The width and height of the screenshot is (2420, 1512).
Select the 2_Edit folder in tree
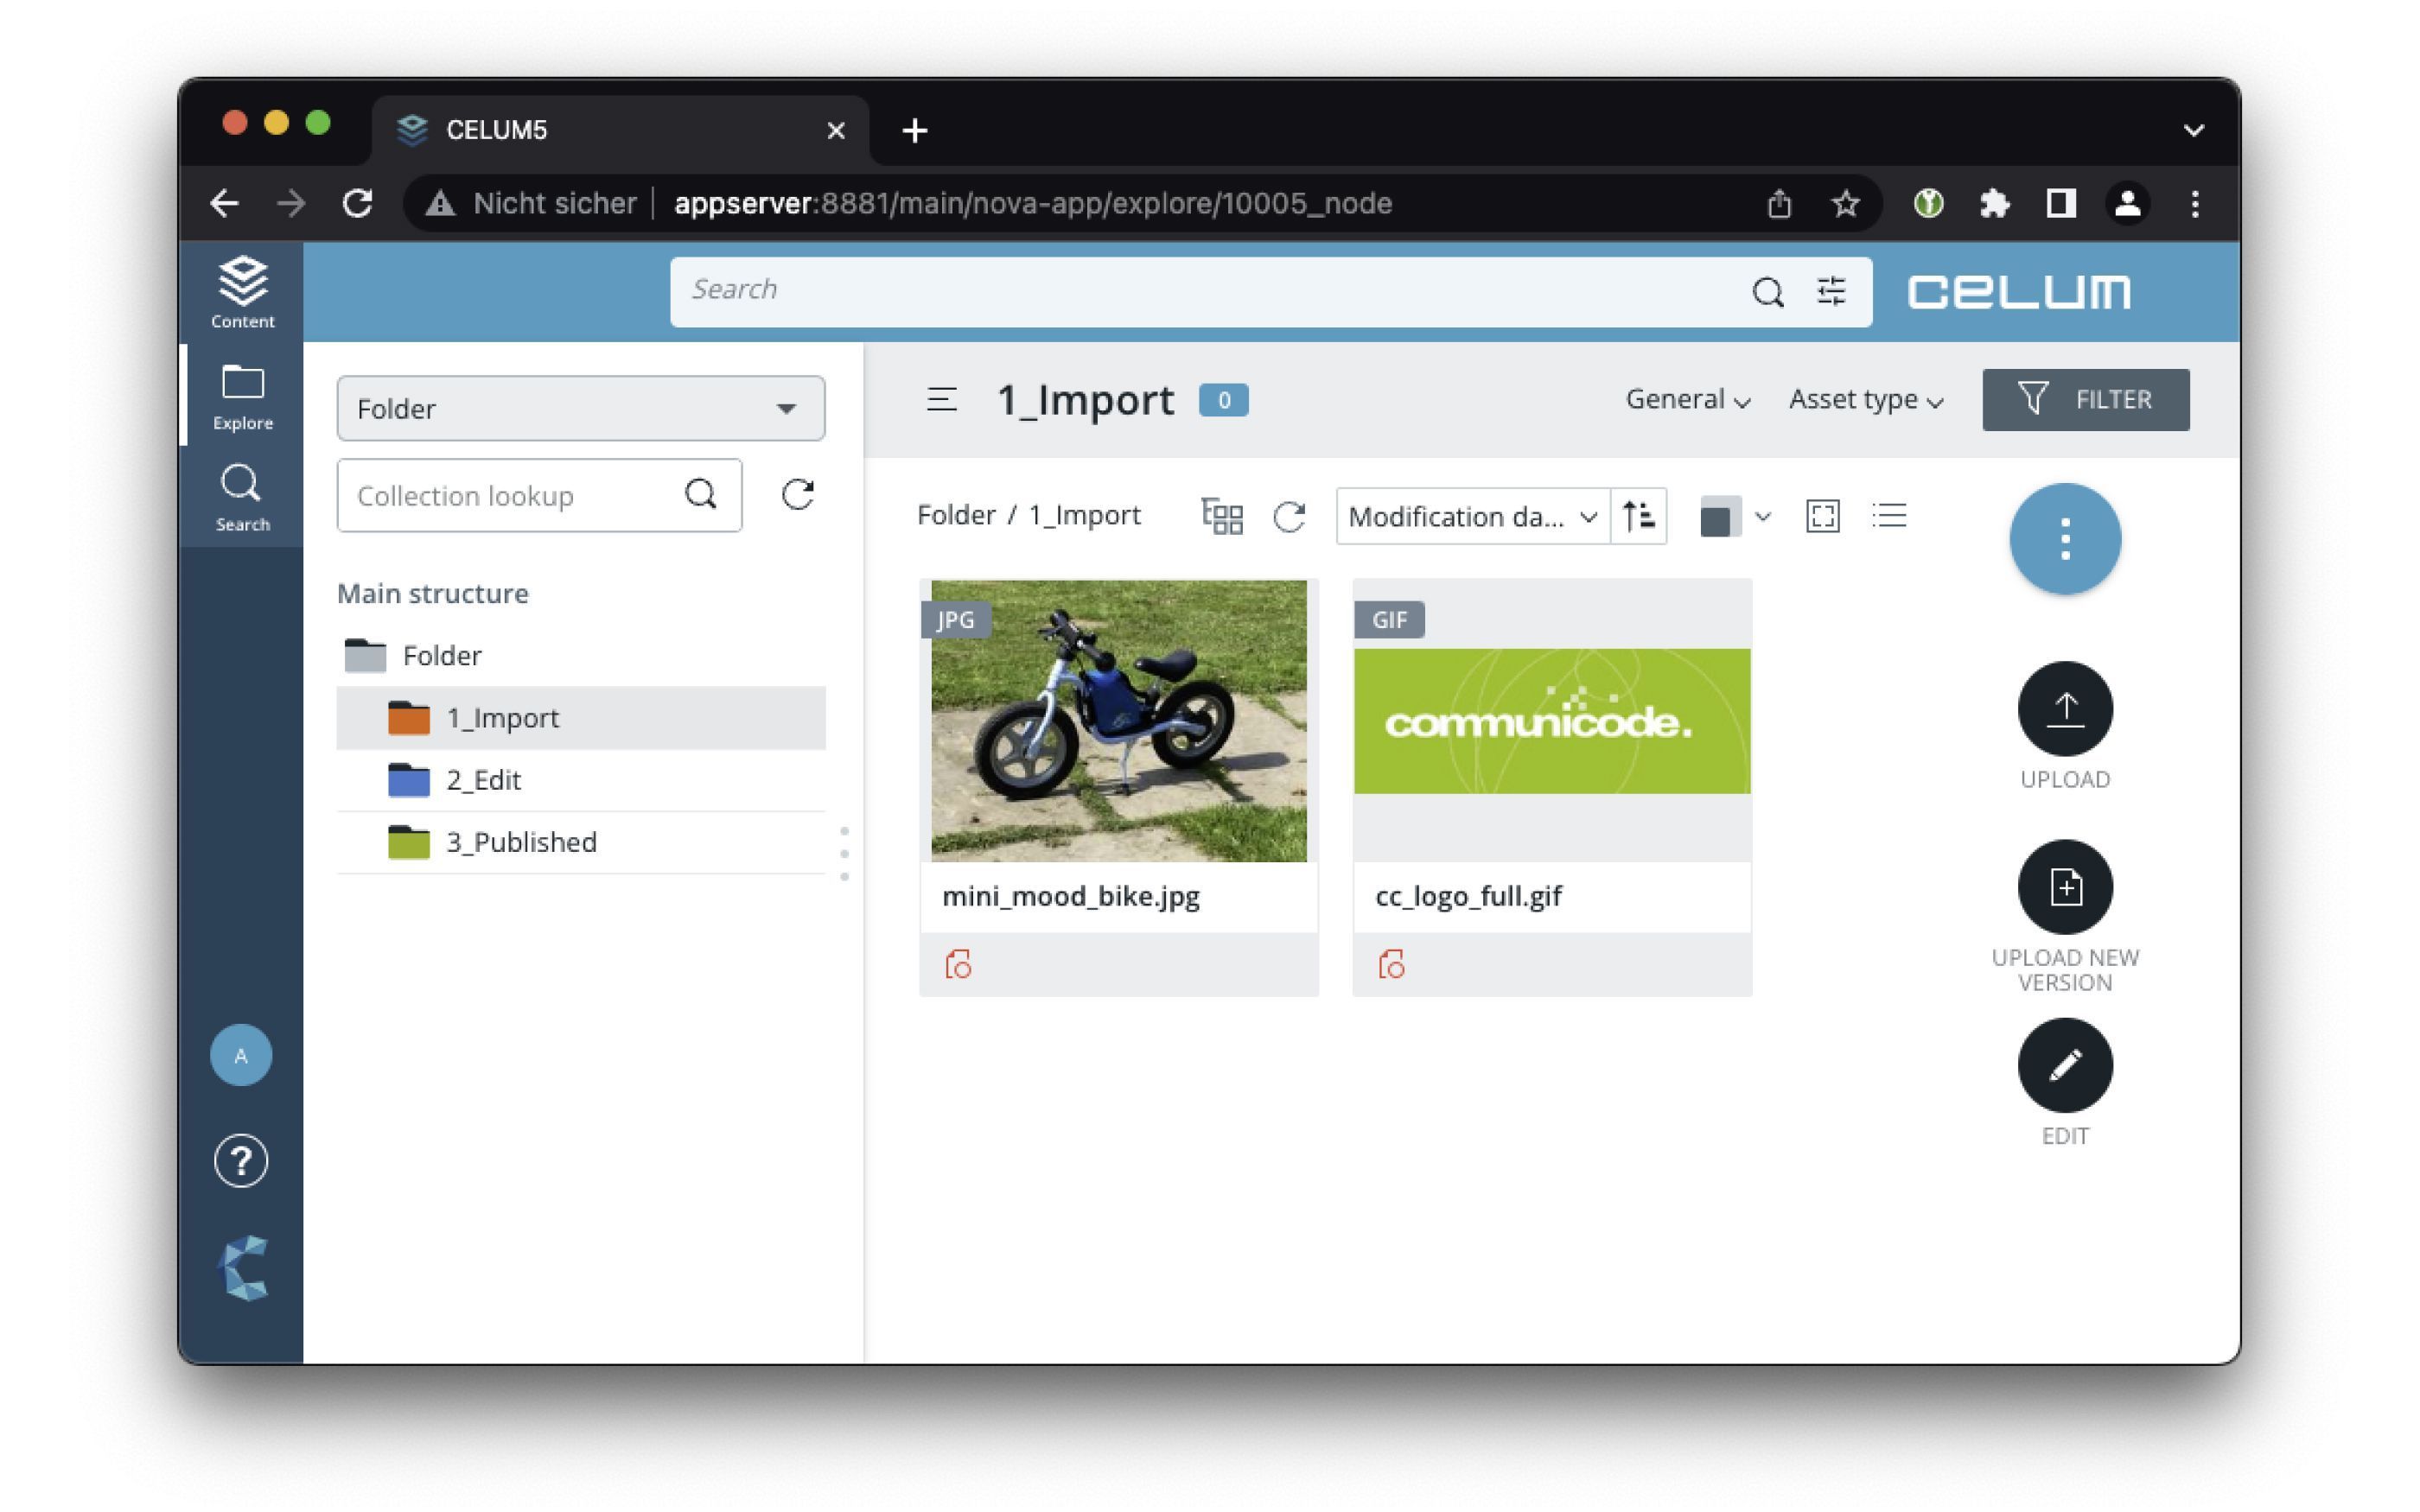[x=483, y=780]
